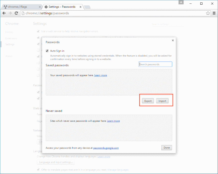Bookmark this page with the star icon
This screenshot has width=218, height=174.
tap(208, 13)
